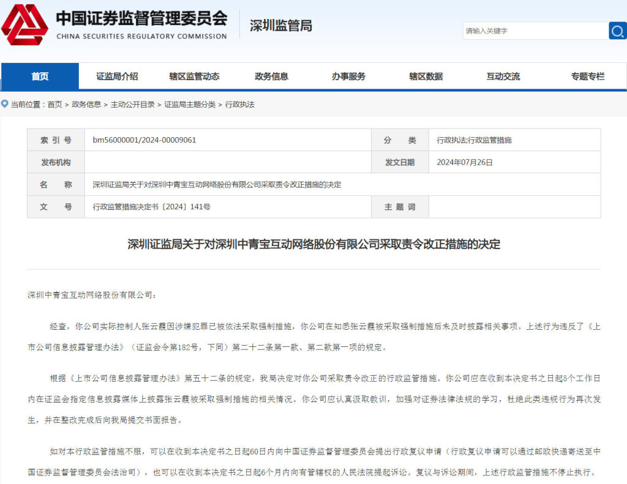Screen dimensions: 627x484
Task: Click the 发布机构 label cell
Action: click(x=56, y=162)
